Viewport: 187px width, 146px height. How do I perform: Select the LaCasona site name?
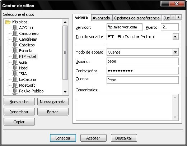tap(28, 79)
